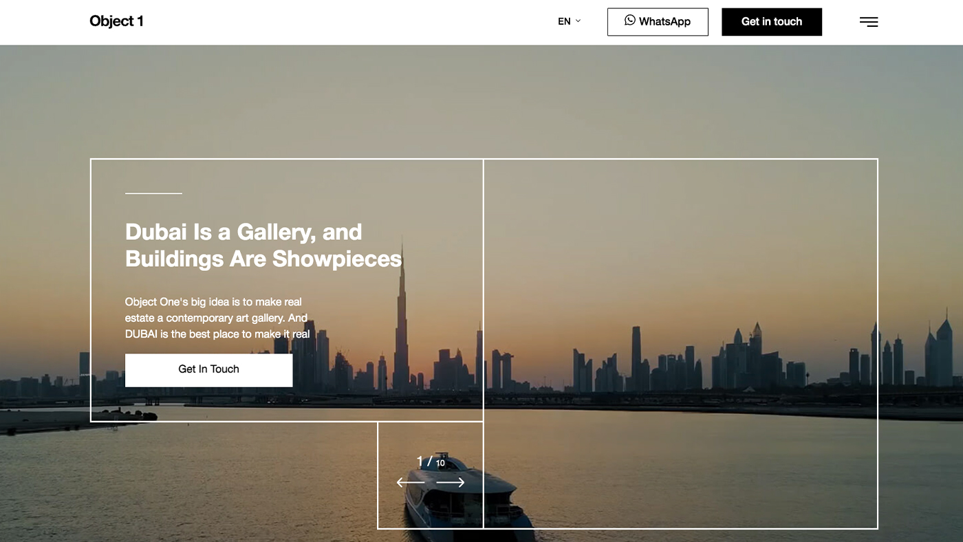The height and width of the screenshot is (542, 963).
Task: Click the short white line above headline
Action: [x=153, y=193]
